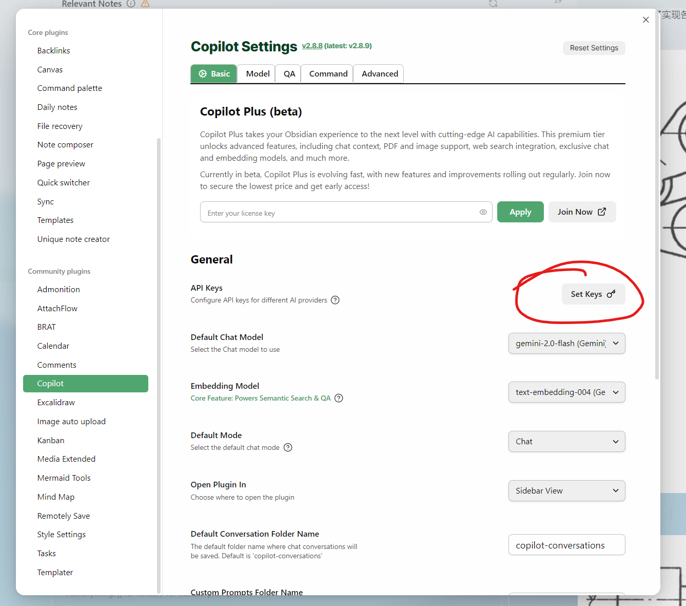The image size is (686, 606).
Task: Toggle license key visibility eye icon
Action: 483,212
